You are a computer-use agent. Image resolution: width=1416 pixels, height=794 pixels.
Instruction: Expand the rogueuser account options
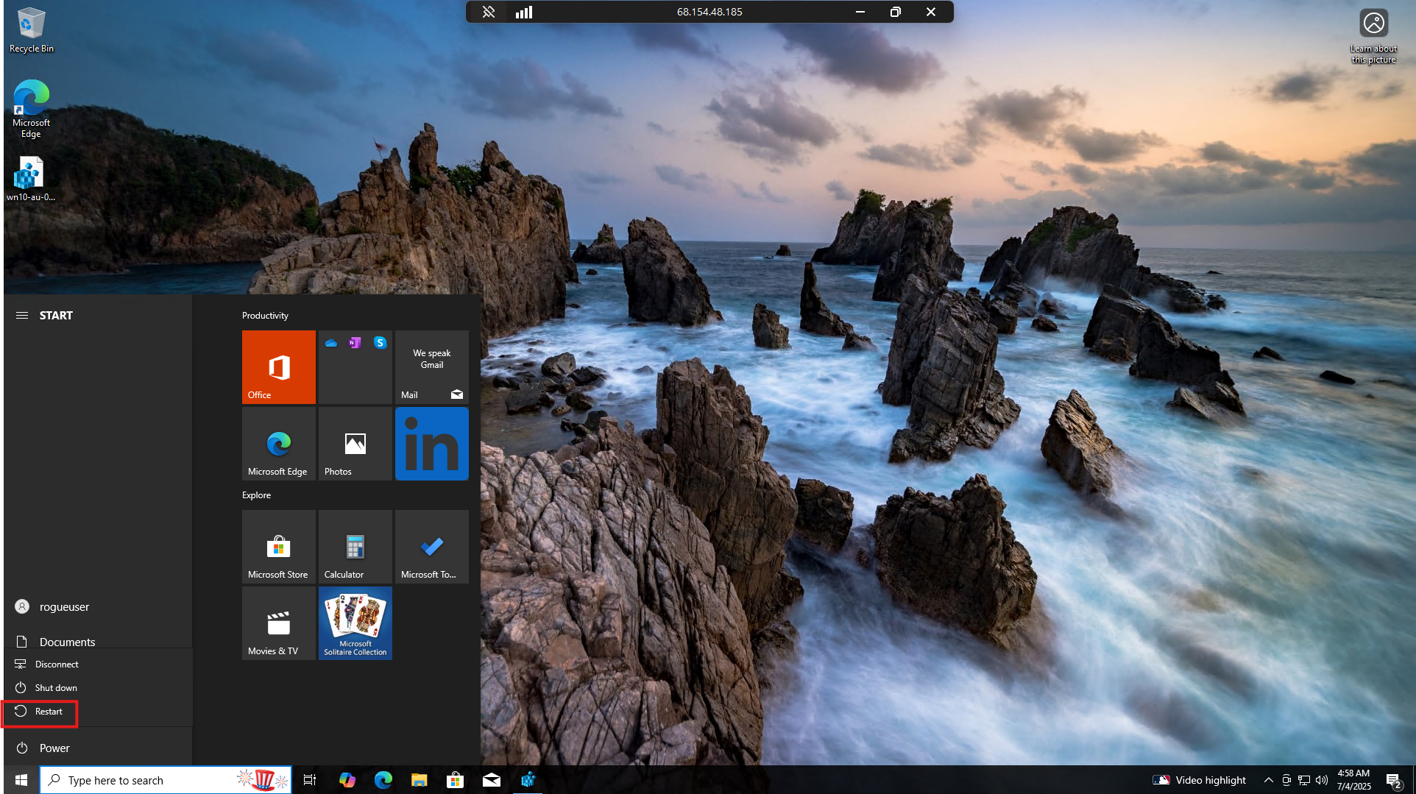coord(63,607)
